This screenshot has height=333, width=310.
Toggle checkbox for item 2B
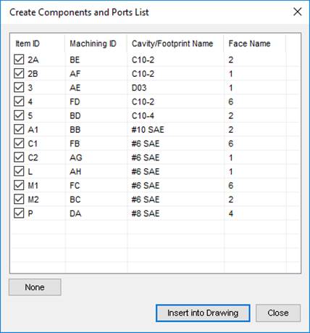pyautogui.click(x=19, y=73)
